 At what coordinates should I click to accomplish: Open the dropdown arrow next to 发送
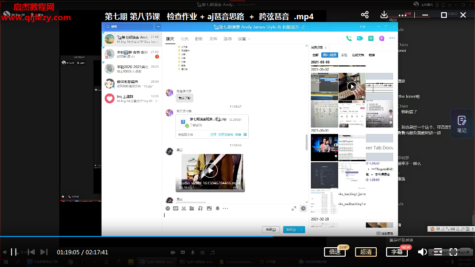302,229
